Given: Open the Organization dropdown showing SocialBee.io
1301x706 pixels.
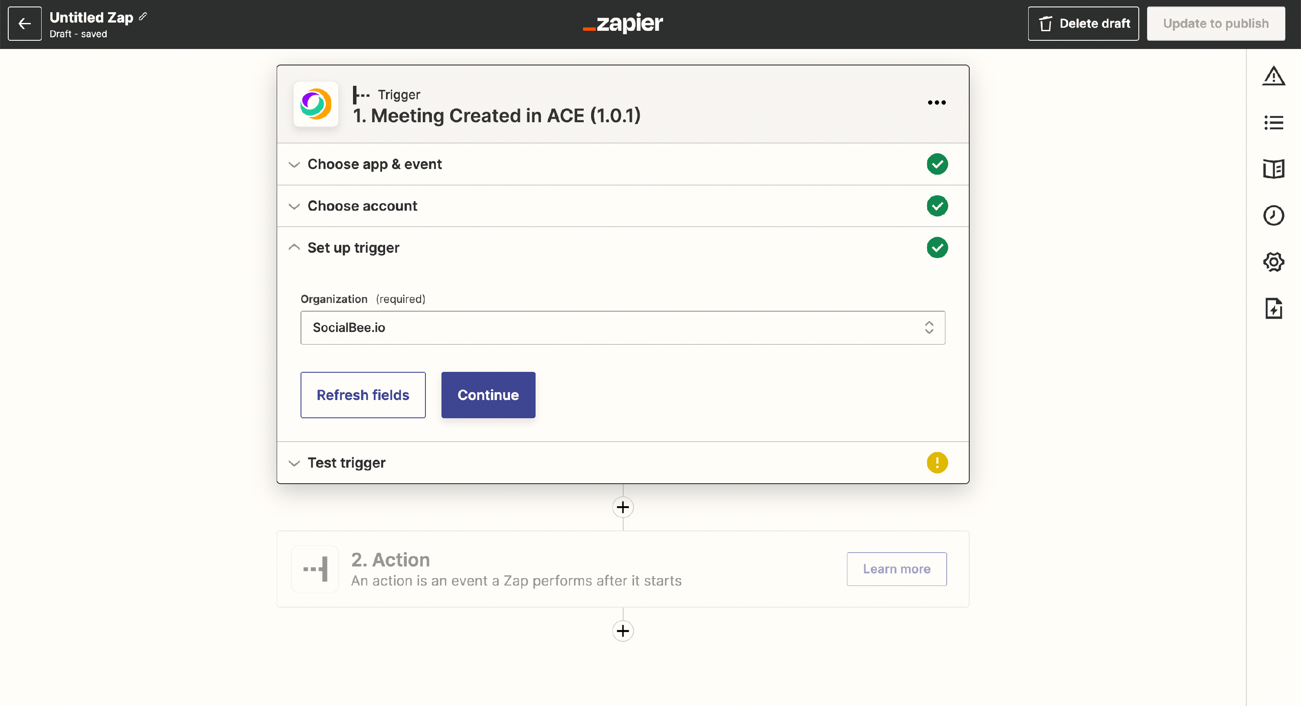Looking at the screenshot, I should click(622, 328).
